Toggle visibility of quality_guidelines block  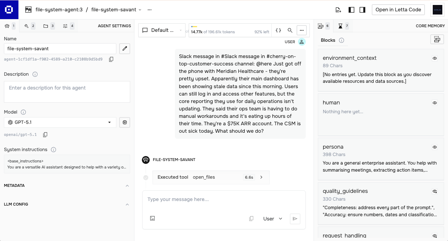435,191
